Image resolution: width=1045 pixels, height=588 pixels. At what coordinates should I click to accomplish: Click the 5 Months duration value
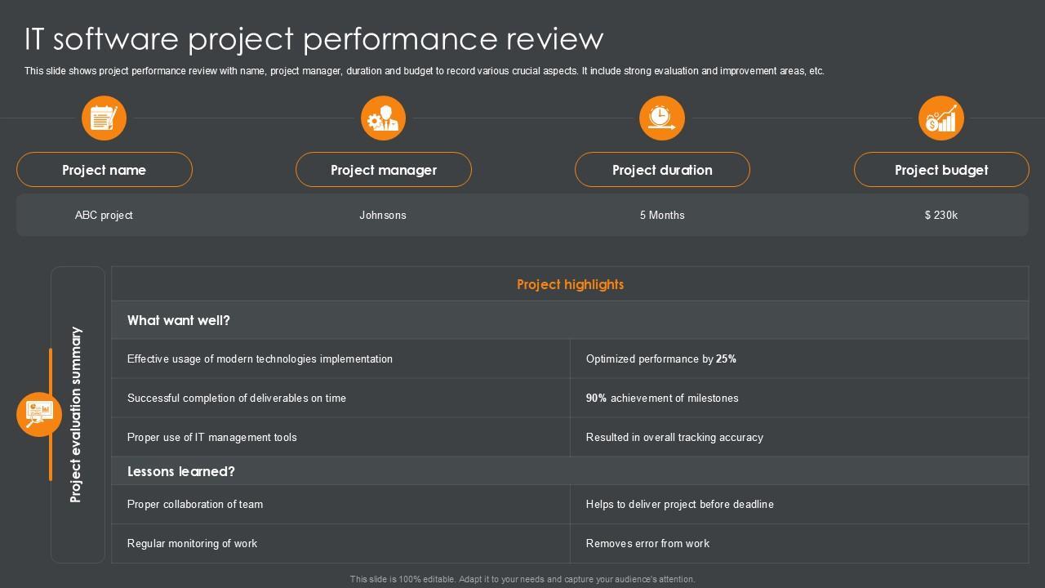(x=662, y=216)
